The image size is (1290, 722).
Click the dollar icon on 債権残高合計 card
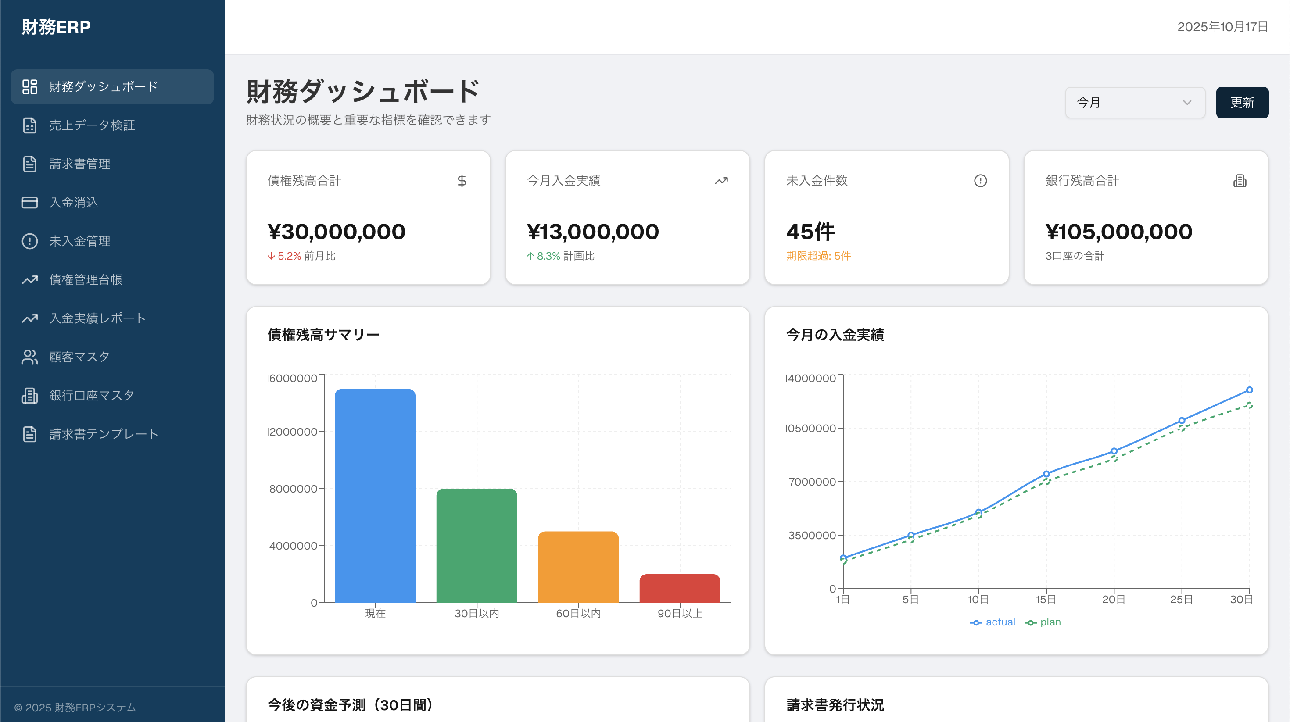pyautogui.click(x=462, y=181)
